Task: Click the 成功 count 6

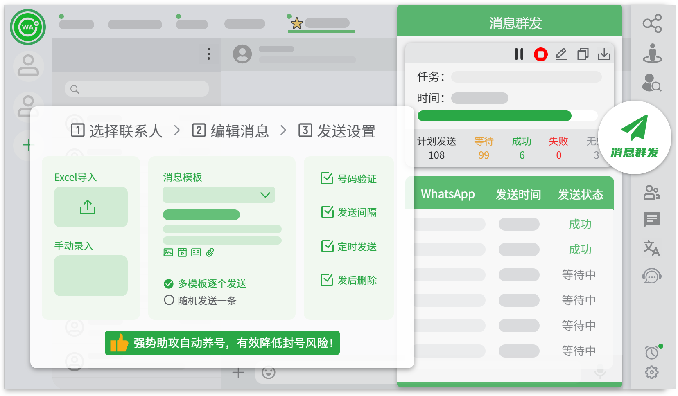Action: pyautogui.click(x=522, y=155)
